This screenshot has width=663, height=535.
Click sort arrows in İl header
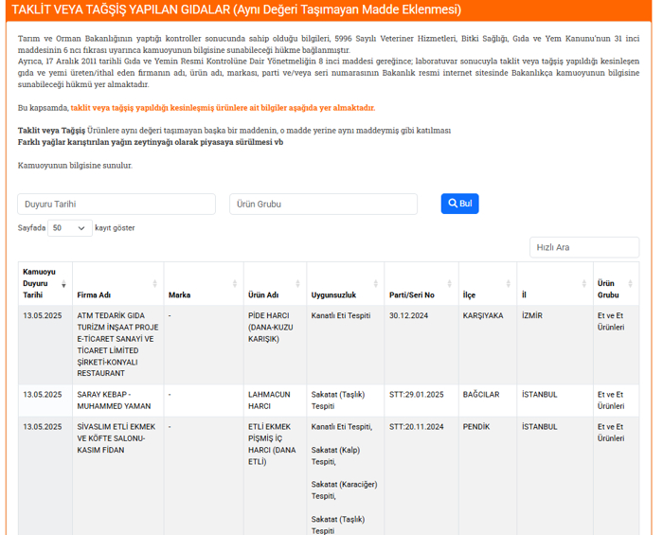584,283
